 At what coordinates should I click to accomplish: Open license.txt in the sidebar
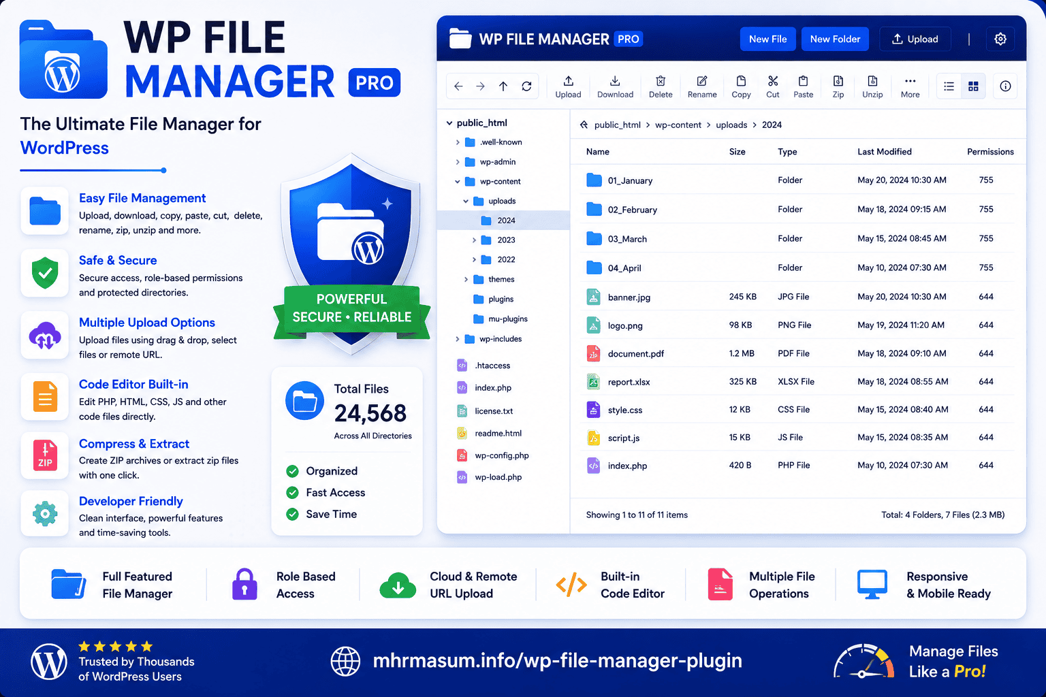485,411
